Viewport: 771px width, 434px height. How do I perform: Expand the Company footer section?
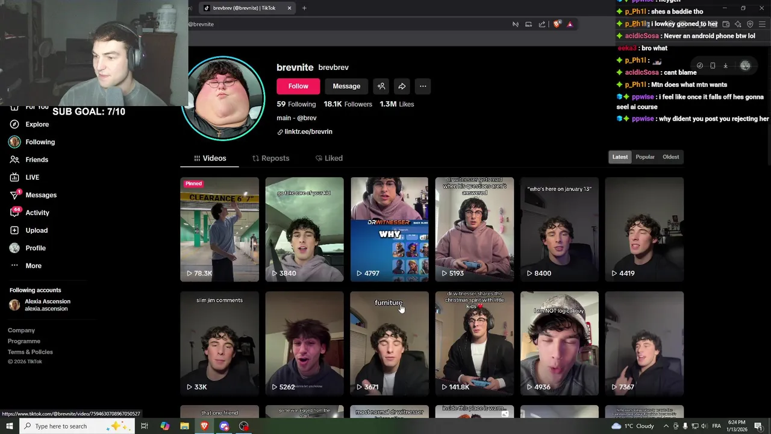pyautogui.click(x=21, y=330)
